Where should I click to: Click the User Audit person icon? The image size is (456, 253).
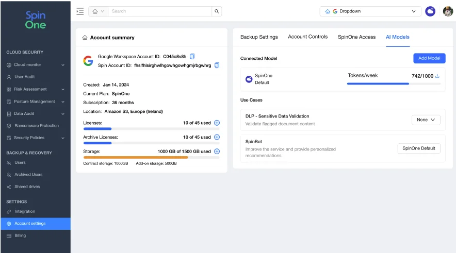(x=9, y=77)
